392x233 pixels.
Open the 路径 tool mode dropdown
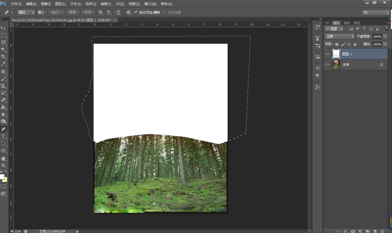click(26, 12)
